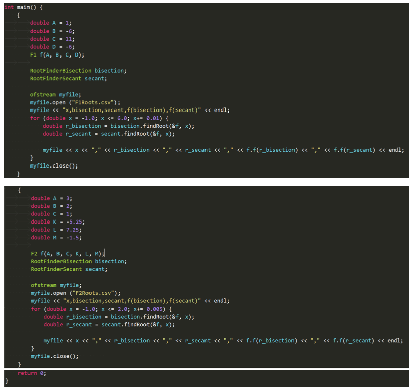Viewport: 410px width, 389px height.
Task: Click the final closing brace of main
Action: click(7, 381)
